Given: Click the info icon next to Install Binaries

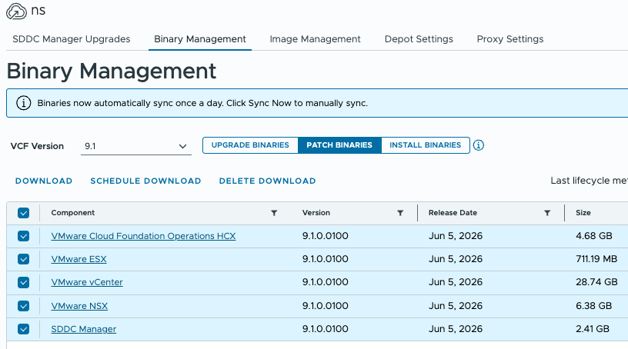Looking at the screenshot, I should 478,145.
